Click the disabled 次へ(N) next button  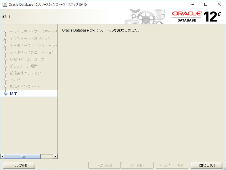[137, 165]
